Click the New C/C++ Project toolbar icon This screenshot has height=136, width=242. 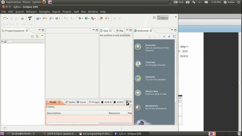(x=38, y=19)
